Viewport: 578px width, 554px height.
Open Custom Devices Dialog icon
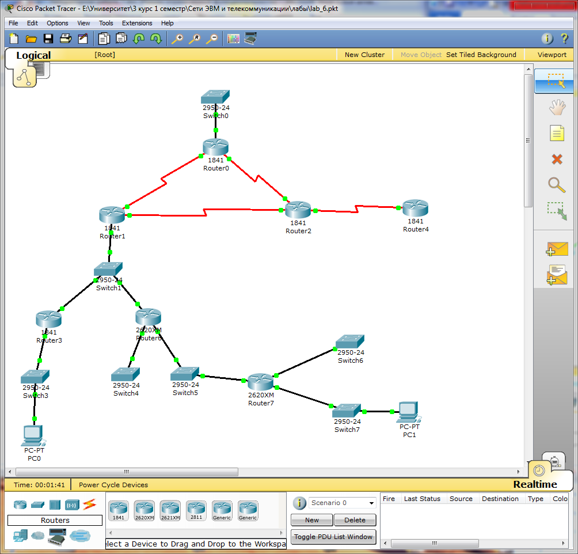(250, 39)
